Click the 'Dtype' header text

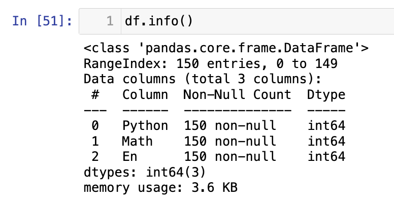coord(326,95)
